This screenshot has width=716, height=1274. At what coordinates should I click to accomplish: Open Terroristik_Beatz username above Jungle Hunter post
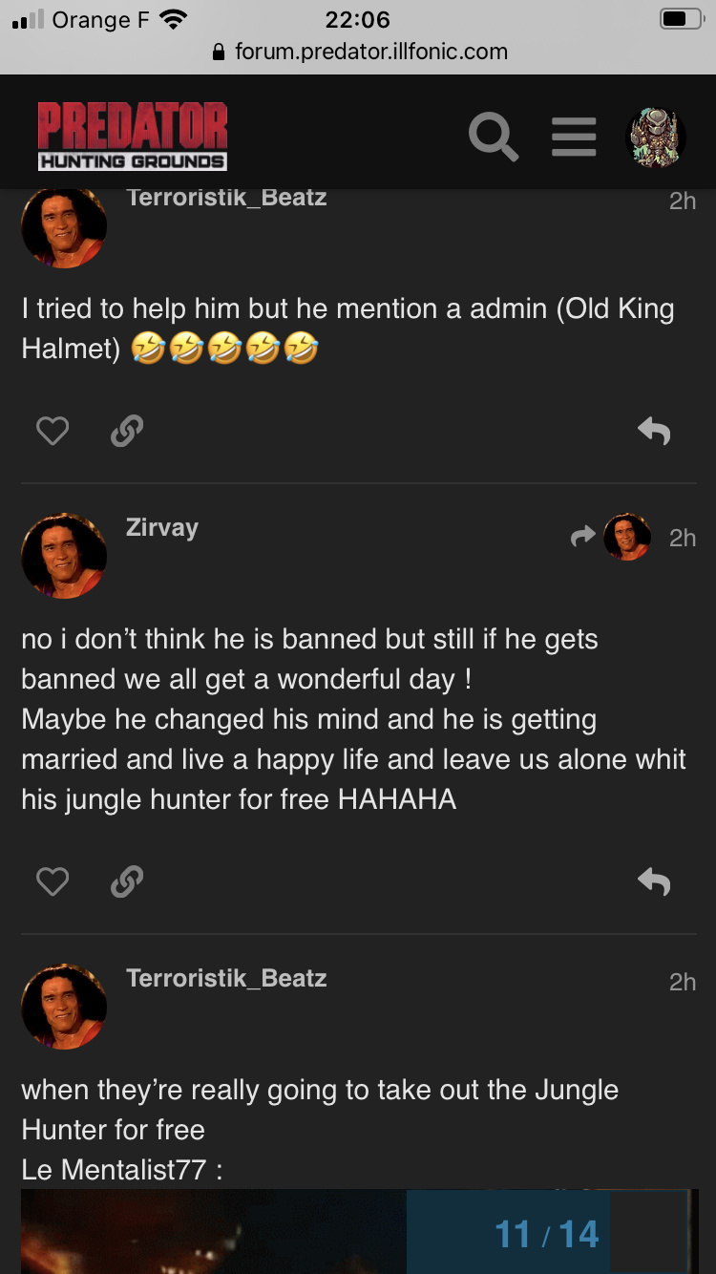pos(226,979)
